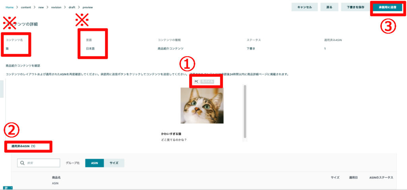Group the list by サイズ
The image size is (407, 190).
click(x=114, y=163)
